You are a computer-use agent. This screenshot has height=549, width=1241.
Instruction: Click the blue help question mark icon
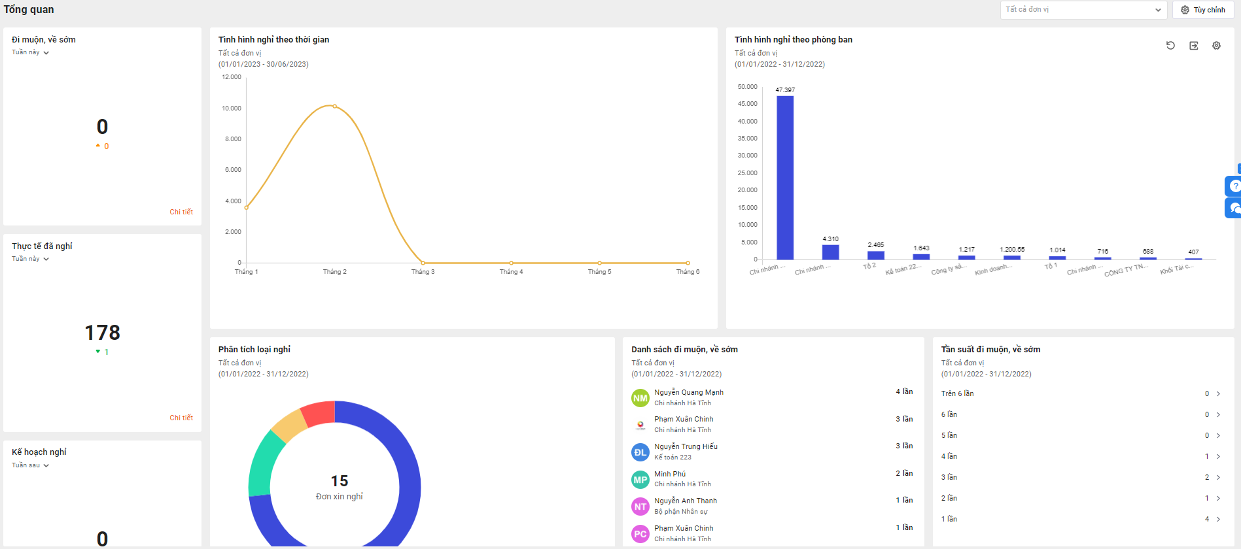pos(1233,186)
